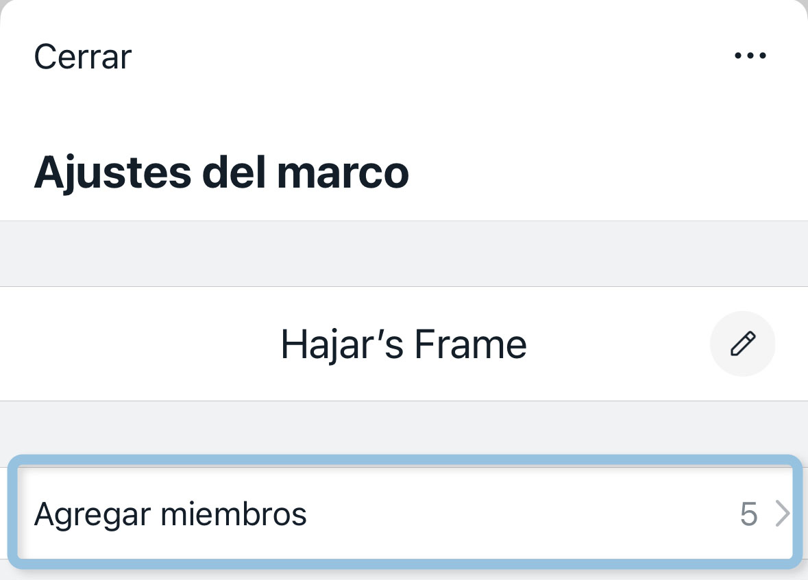
Task: Open the Agregar miembros row
Action: point(404,514)
